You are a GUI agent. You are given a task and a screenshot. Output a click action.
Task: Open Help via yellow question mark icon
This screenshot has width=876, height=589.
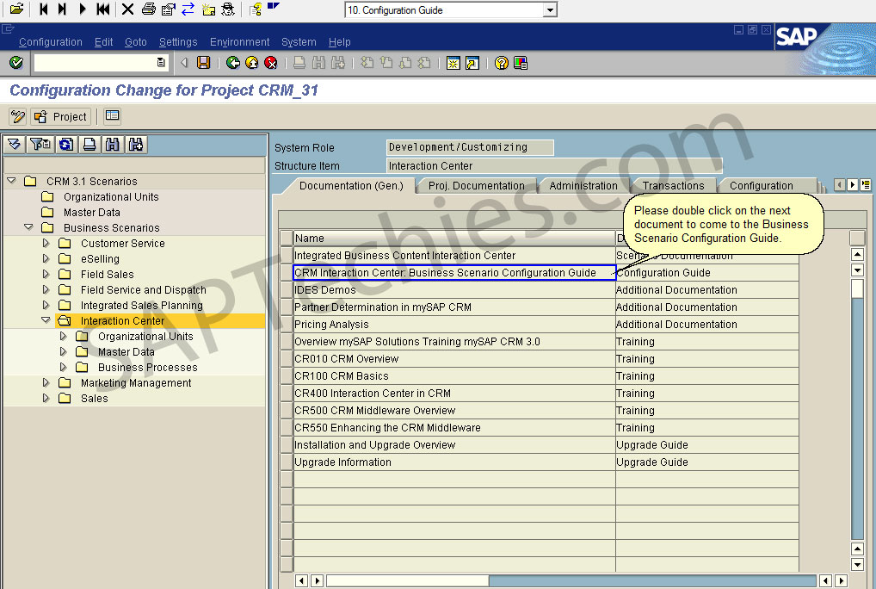(502, 63)
